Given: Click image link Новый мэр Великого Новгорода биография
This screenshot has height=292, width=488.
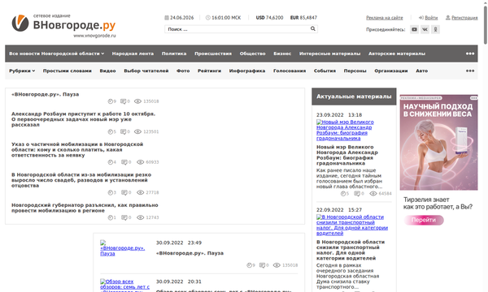Looking at the screenshot, I should click(x=345, y=131).
